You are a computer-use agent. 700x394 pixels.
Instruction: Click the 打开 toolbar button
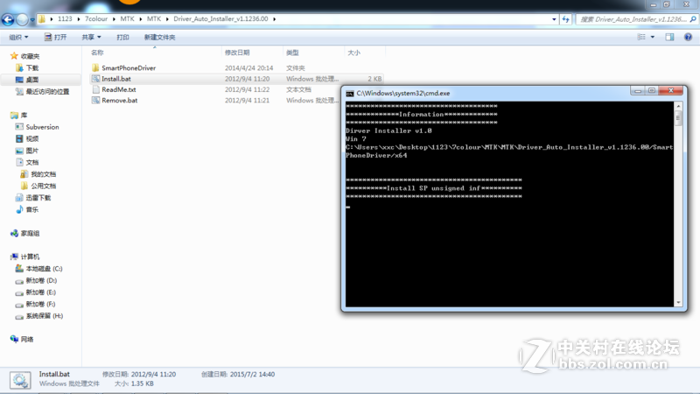55,37
